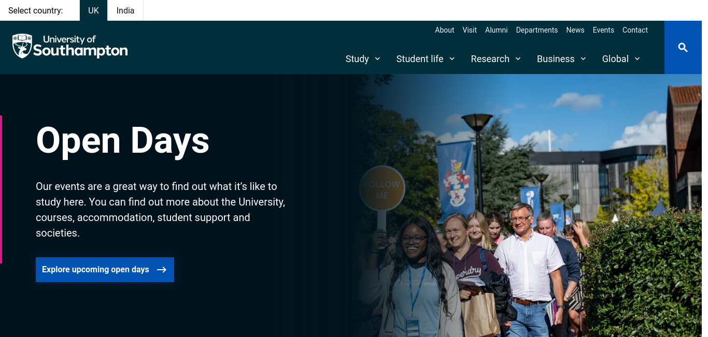This screenshot has width=708, height=337.
Task: Expand the Student life menu chevron
Action: click(x=452, y=58)
